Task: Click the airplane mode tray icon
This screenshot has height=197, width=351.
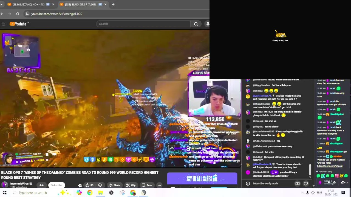Action: click(x=313, y=193)
